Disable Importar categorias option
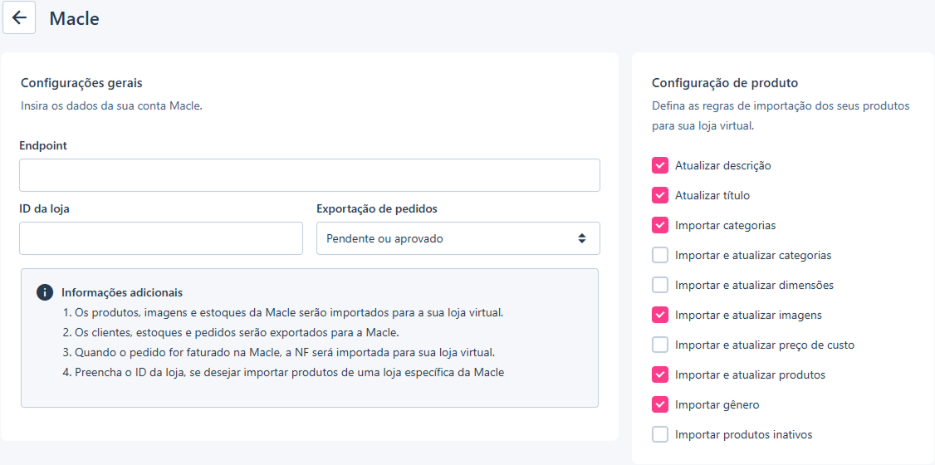935x465 pixels. [660, 225]
